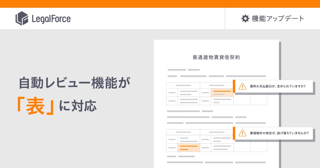This screenshot has height=168, width=320.
Task: Click the warning icon next to 賃借物件の特定
Action: [x=243, y=133]
